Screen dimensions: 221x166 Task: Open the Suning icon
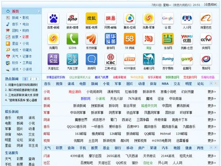(x=168, y=59)
